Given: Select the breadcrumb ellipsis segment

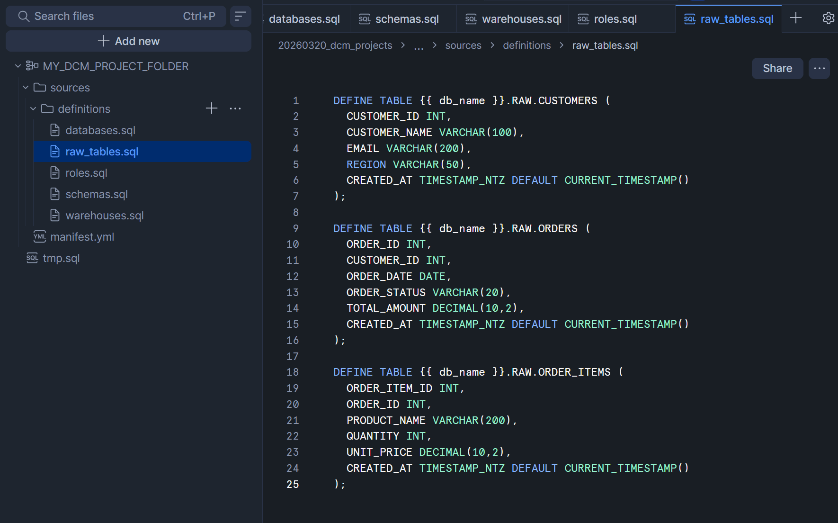Looking at the screenshot, I should point(419,45).
